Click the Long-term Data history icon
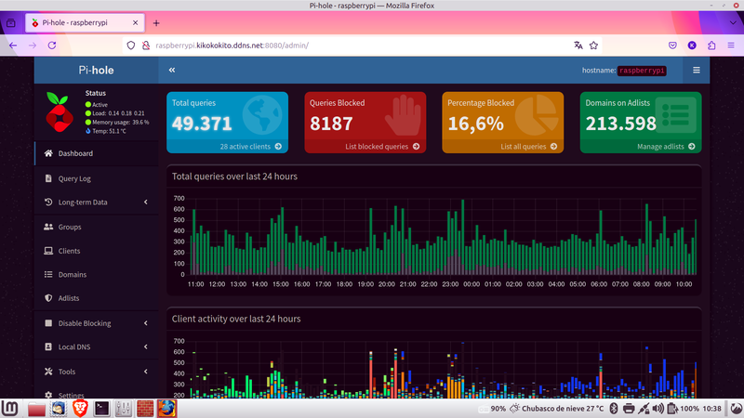The width and height of the screenshot is (744, 418). tap(48, 202)
